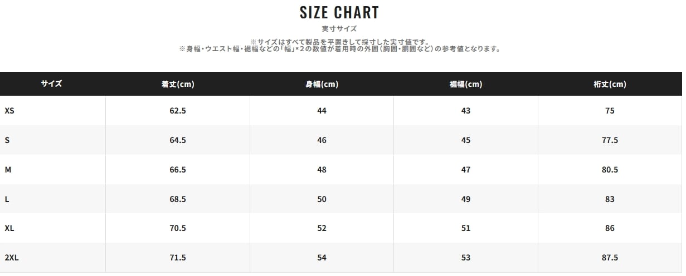Click the 46 body width value for S
The width and height of the screenshot is (686, 276).
[x=322, y=140]
